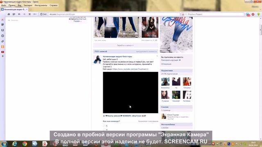Click the Отписаться link
The height and width of the screenshot is (147, 262).
tap(166, 64)
